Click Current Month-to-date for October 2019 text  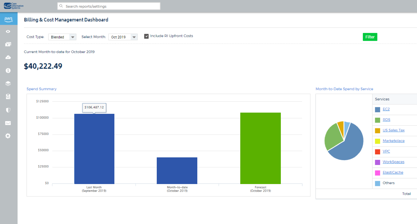pyautogui.click(x=59, y=52)
